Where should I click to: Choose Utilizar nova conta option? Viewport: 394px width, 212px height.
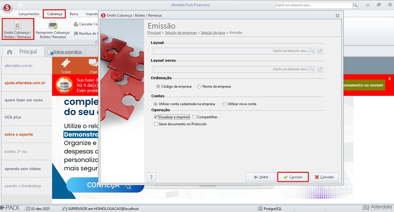click(x=239, y=104)
